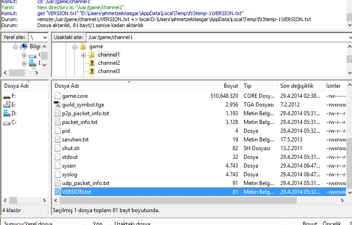The image size is (352, 225).
Task: Click the channel3 question mark folder icon
Action: (92, 71)
